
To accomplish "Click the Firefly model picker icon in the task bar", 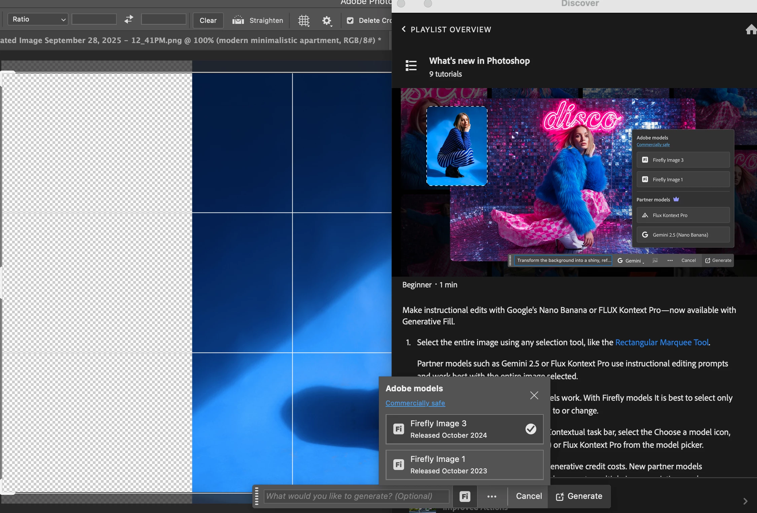I will coord(465,496).
